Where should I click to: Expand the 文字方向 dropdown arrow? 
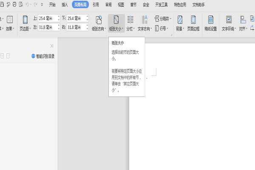point(151,29)
